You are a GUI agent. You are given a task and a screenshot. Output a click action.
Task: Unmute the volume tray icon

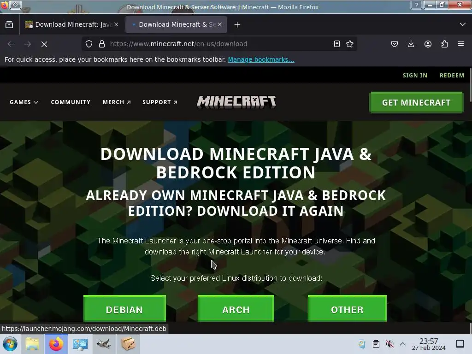(389, 344)
